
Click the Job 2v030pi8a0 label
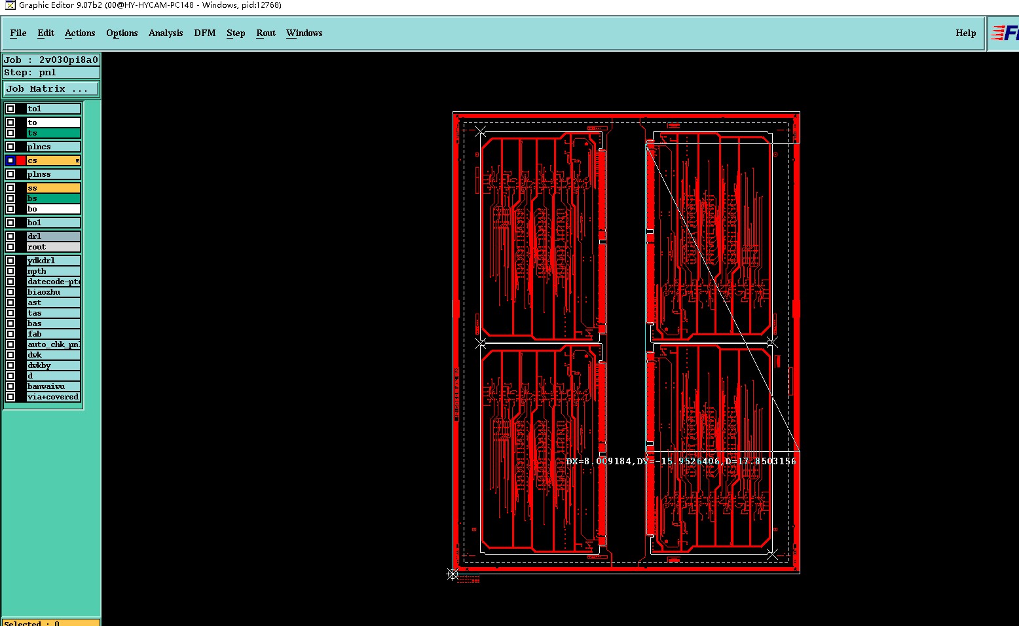[x=51, y=60]
